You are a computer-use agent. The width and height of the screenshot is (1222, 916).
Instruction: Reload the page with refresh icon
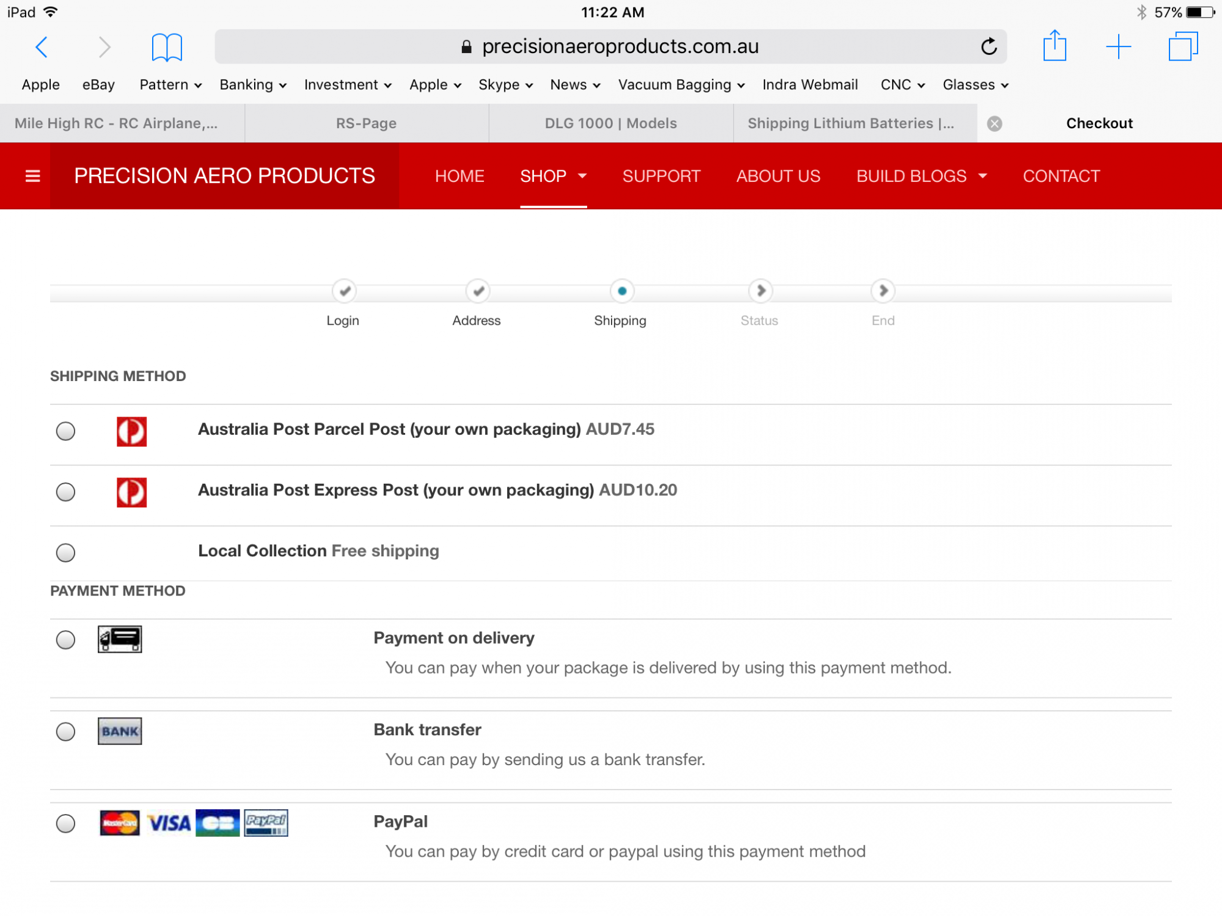(989, 46)
